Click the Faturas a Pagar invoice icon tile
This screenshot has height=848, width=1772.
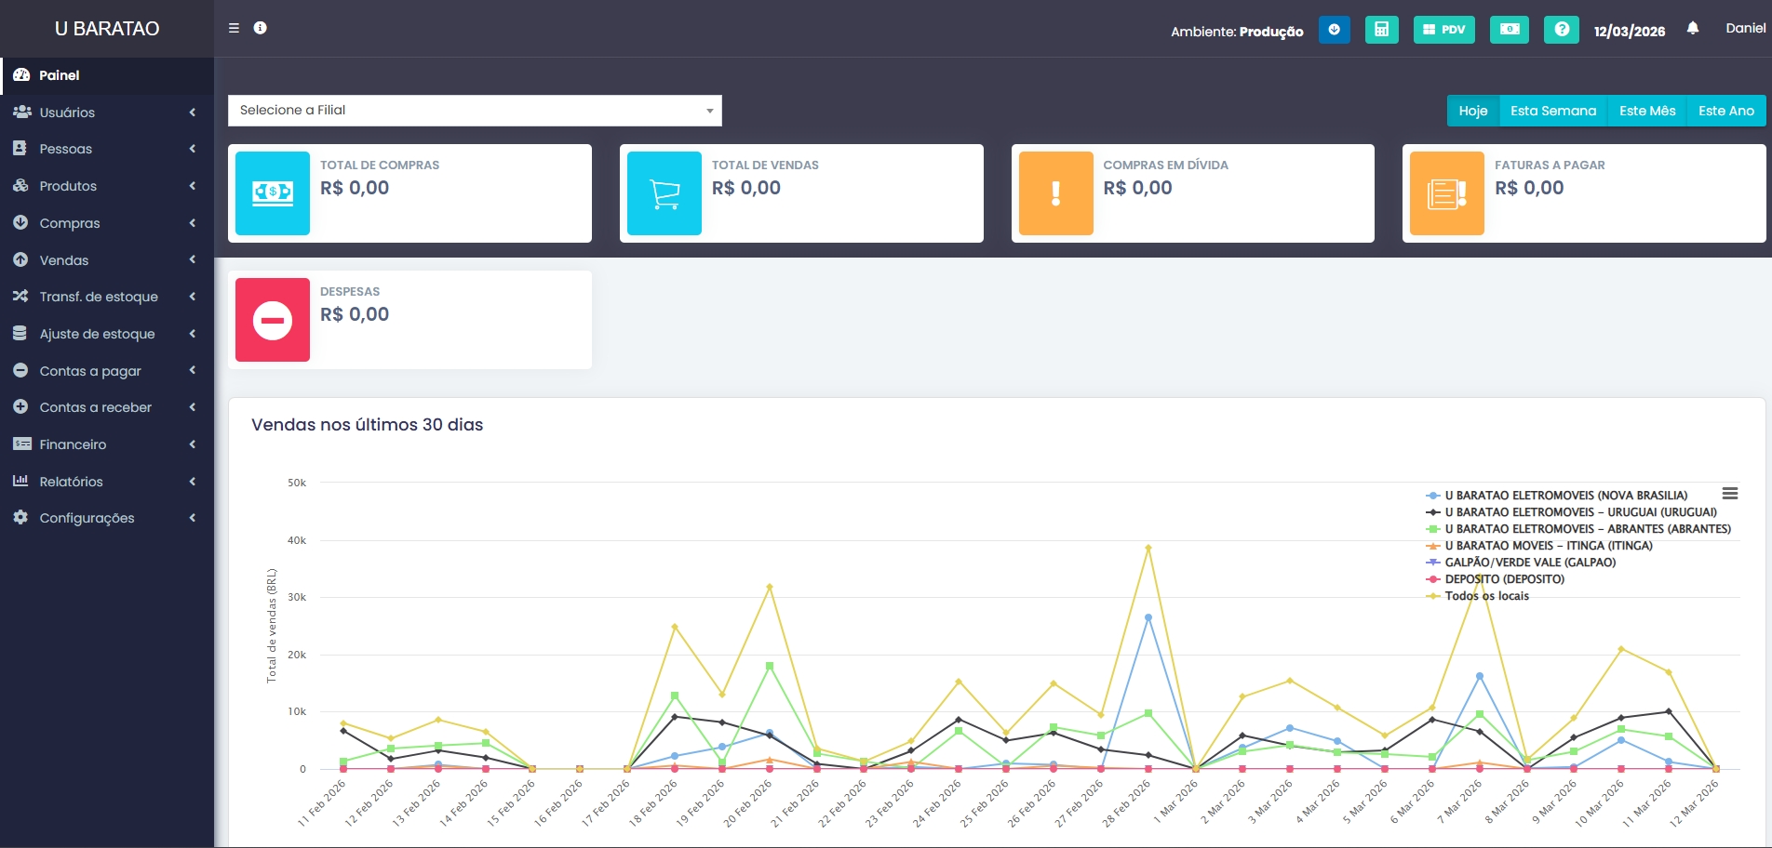tap(1447, 193)
